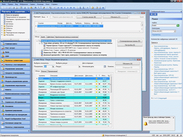Open the Учет затрат module
183x137 pixels.
coord(15,48)
